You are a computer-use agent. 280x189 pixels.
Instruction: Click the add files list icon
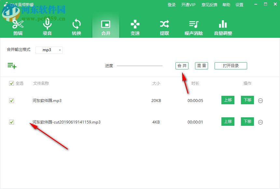12,65
